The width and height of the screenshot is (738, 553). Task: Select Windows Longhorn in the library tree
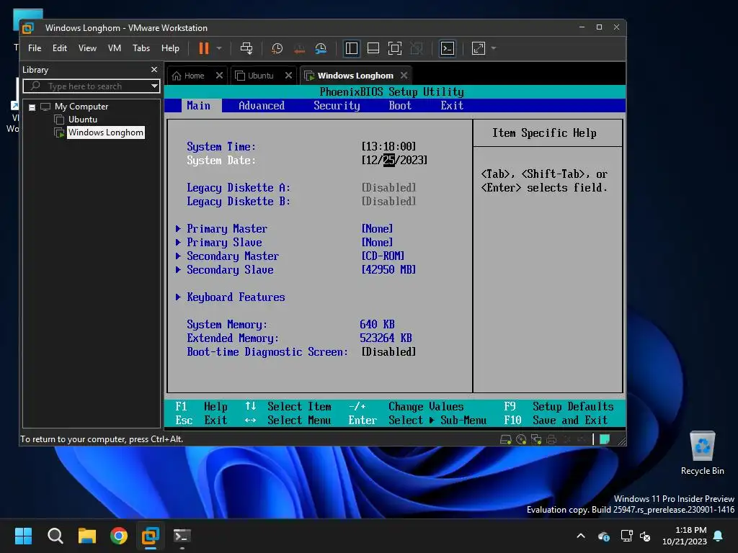105,132
